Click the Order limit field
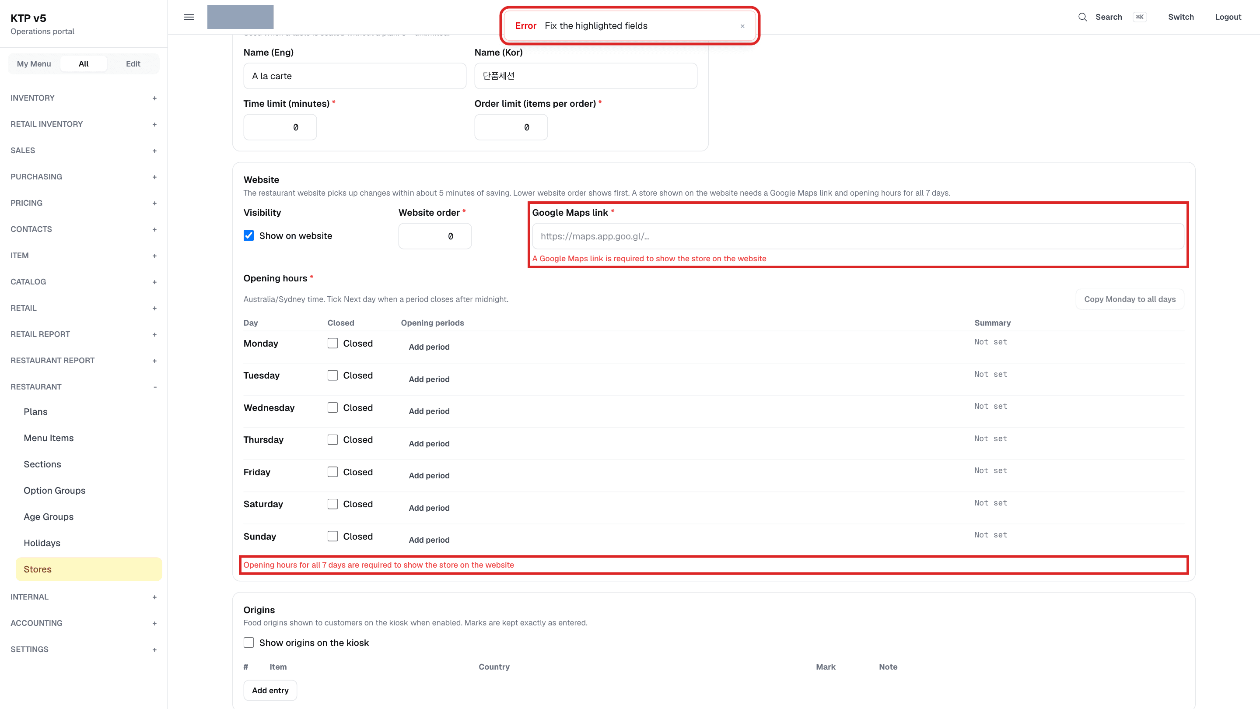This screenshot has height=709, width=1260. click(511, 127)
